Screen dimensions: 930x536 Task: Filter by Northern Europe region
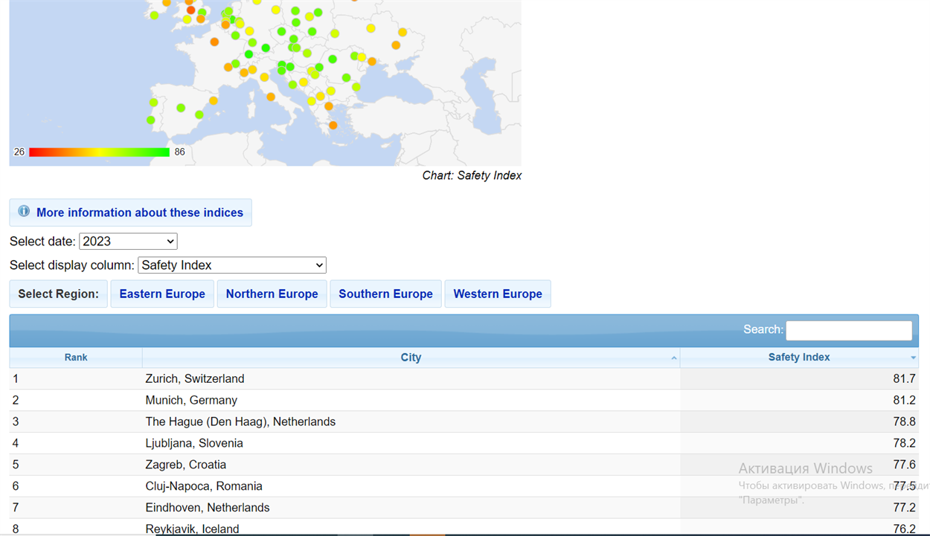point(272,294)
